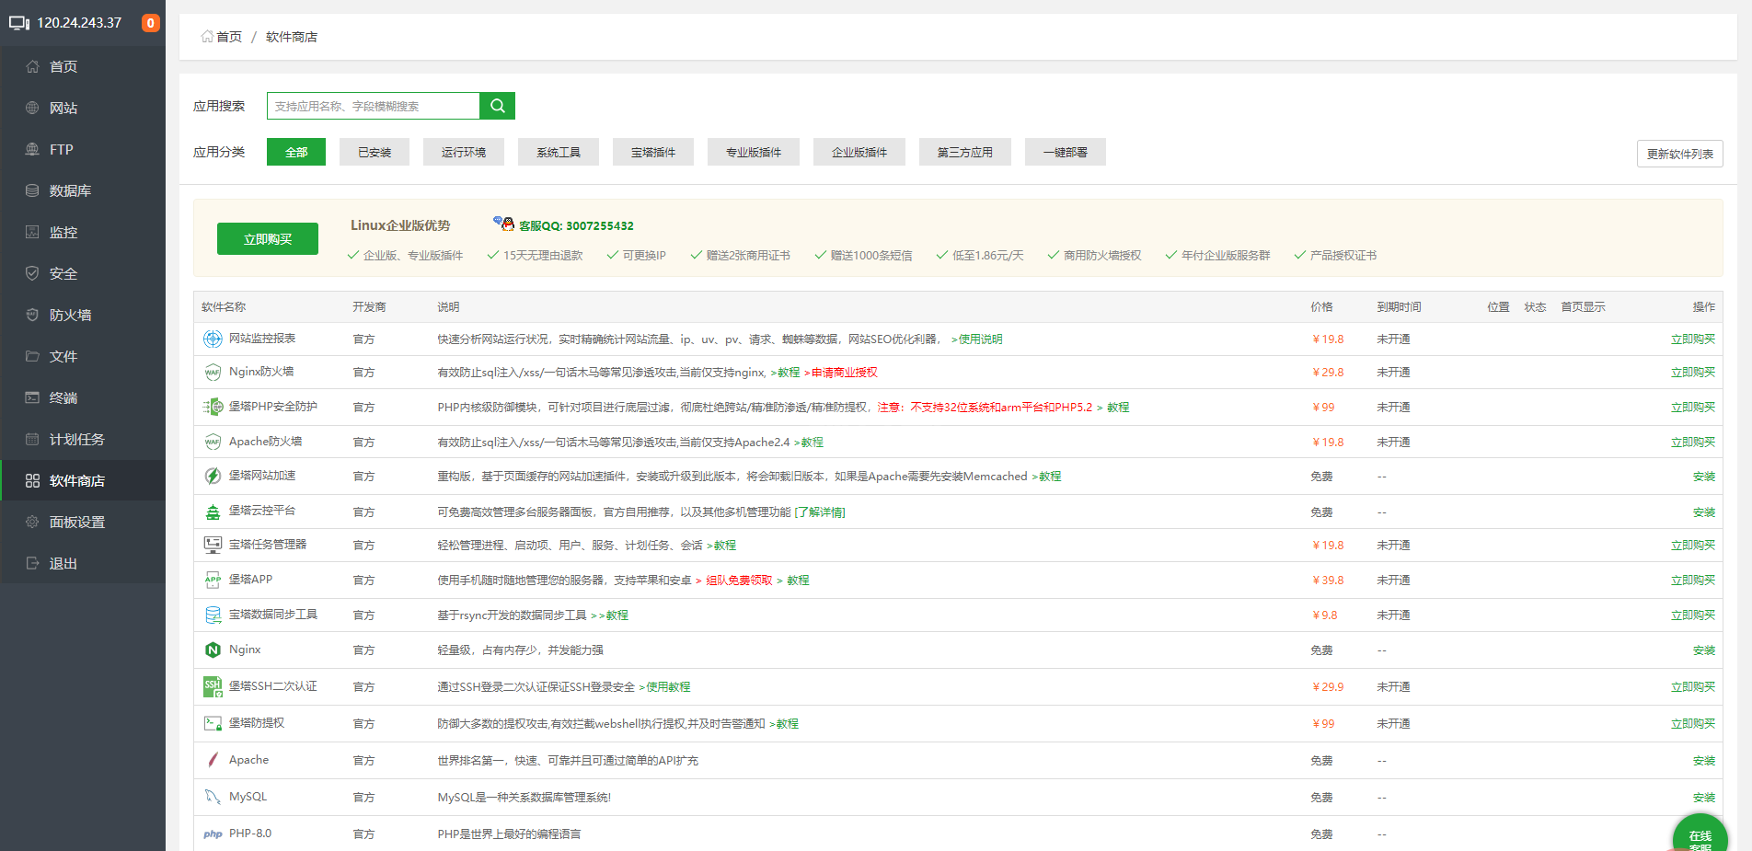Select the 专业版插件 category tab
Image resolution: width=1752 pixels, height=851 pixels.
[754, 152]
